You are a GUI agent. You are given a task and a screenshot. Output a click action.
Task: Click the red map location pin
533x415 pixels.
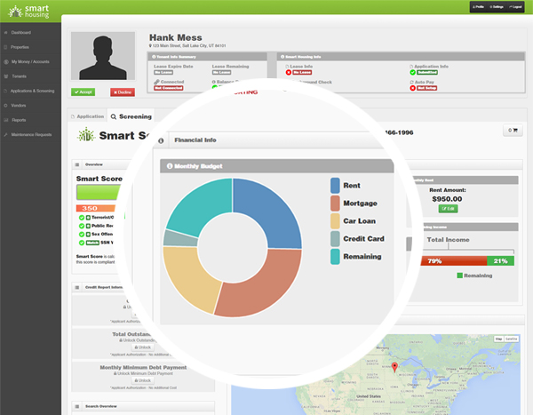(394, 367)
